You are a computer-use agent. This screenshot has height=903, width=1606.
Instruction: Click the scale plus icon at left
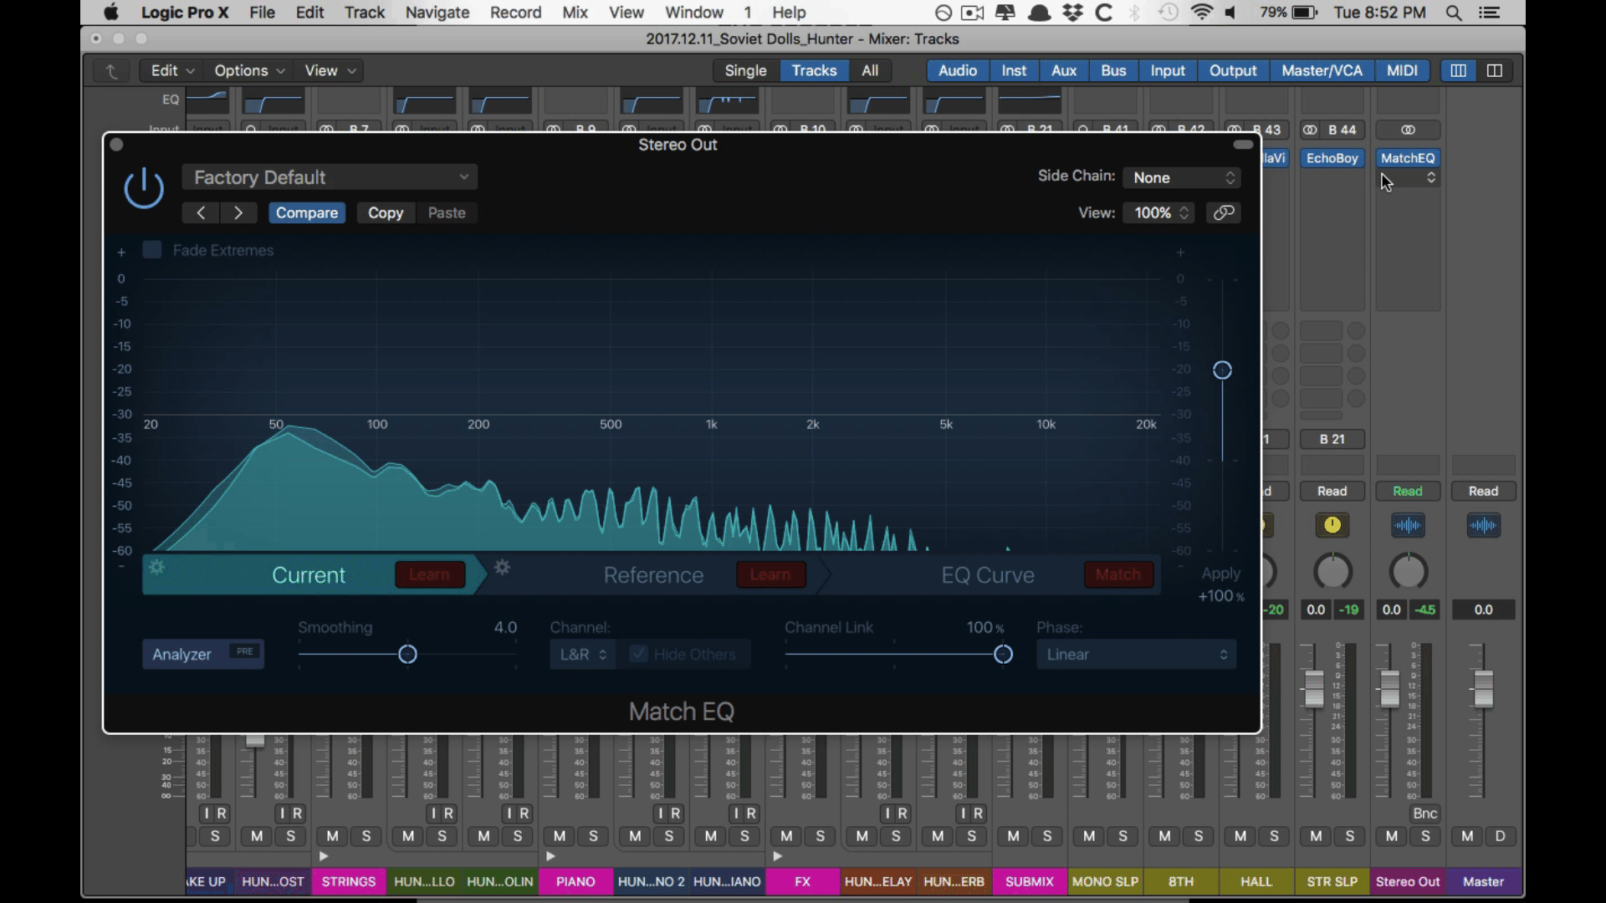pyautogui.click(x=121, y=252)
